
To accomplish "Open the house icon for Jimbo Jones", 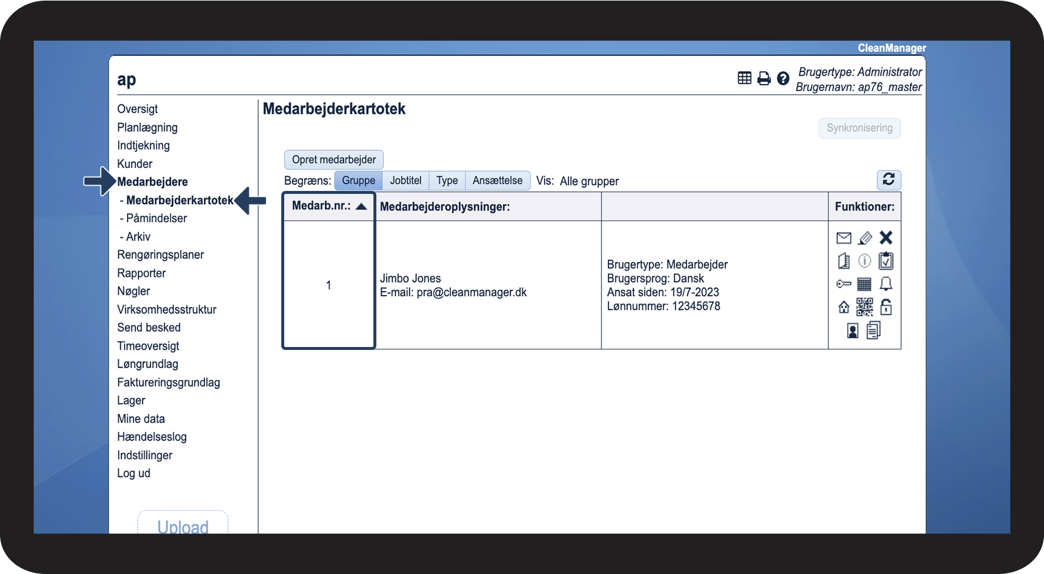I will [x=844, y=307].
